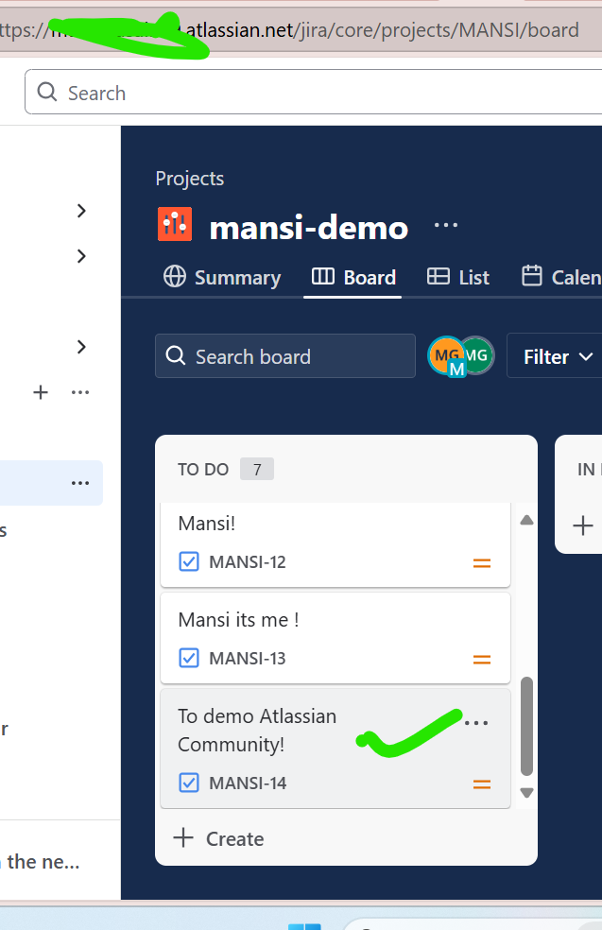The image size is (602, 930).
Task: Open more actions on the highlighted sidebar item
Action: click(80, 483)
